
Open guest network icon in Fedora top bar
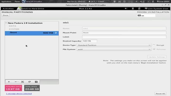pos(133,9)
